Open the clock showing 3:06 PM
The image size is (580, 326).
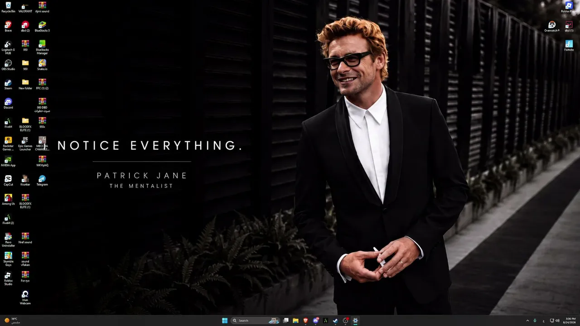[x=570, y=321]
